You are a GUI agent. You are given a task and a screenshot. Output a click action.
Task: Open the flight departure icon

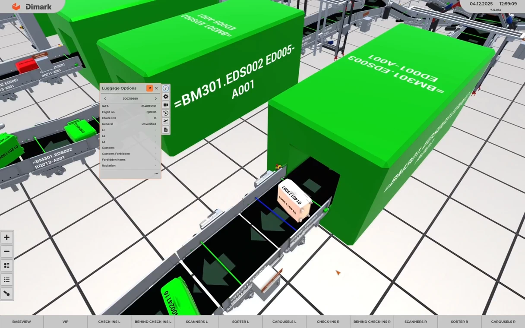click(166, 121)
